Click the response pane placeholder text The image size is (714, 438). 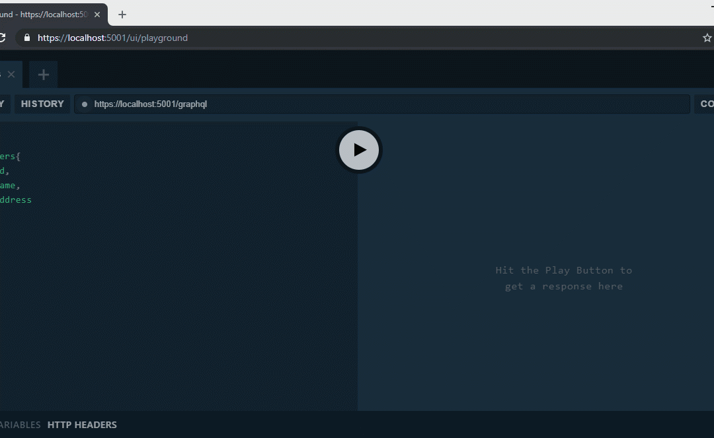pyautogui.click(x=563, y=278)
